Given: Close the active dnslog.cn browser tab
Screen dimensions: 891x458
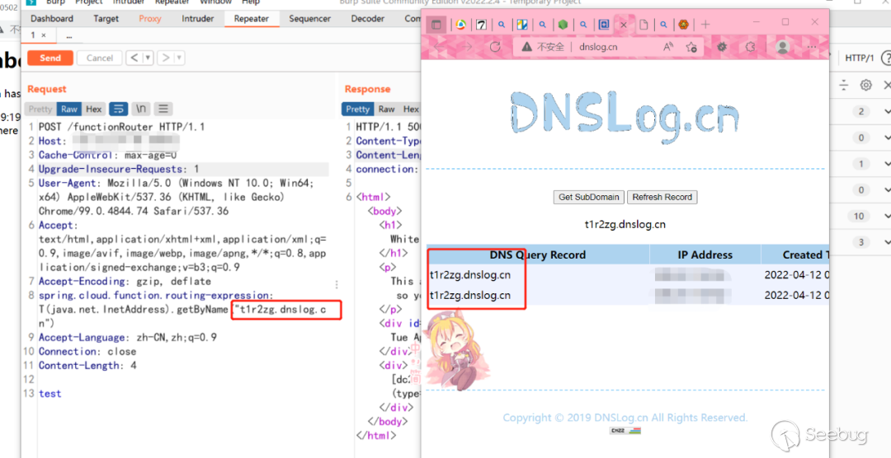Looking at the screenshot, I should 624,25.
